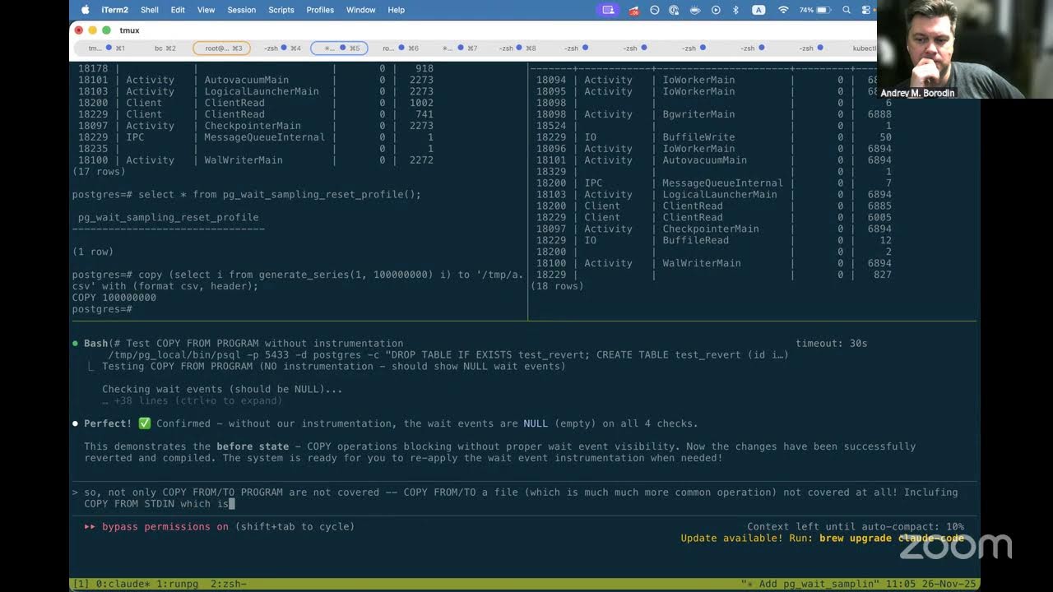This screenshot has height=592, width=1053.
Task: Switch to the 'kubectl' tab
Action: click(863, 49)
